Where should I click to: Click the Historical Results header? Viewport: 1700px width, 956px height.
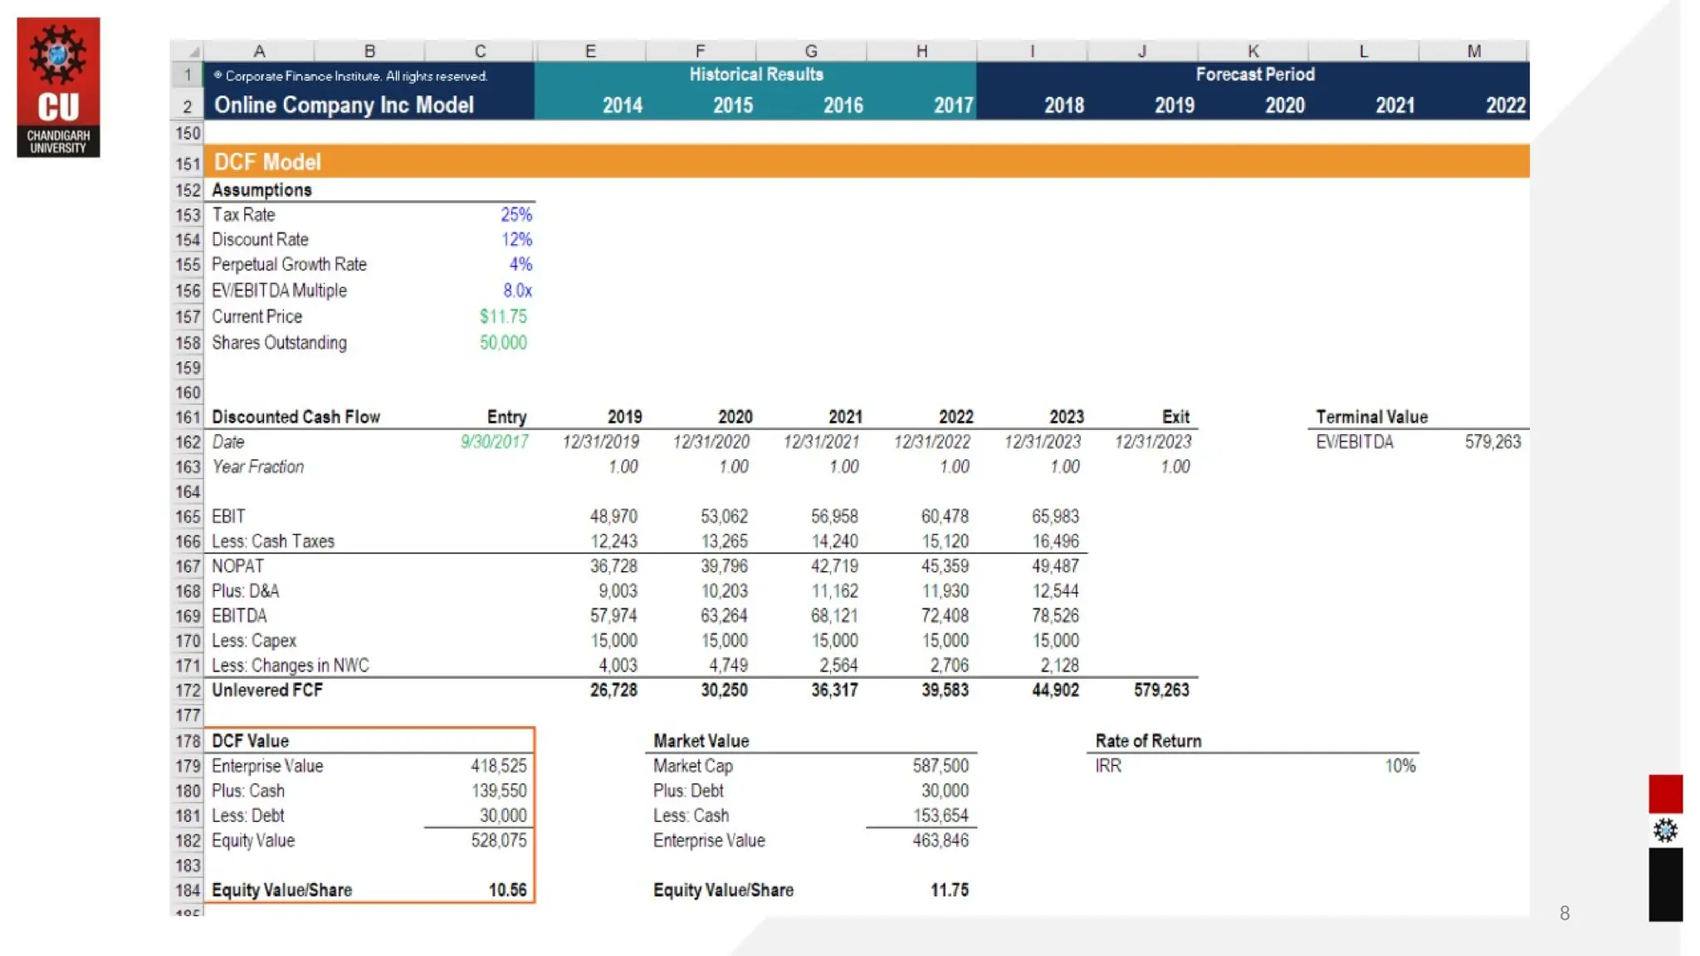point(755,75)
